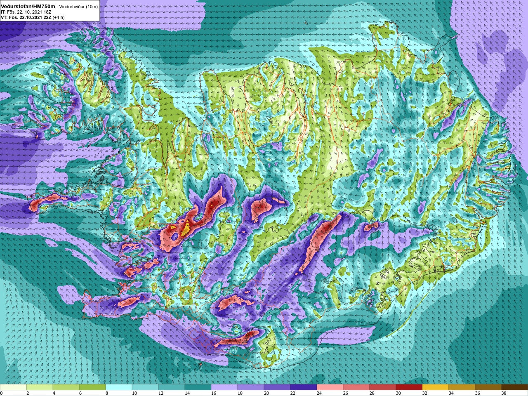Pick the legend swatch between 20 and 22

[277, 387]
